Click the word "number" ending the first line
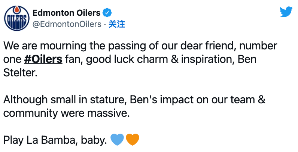Screen dimensions: 298x152 point(258,46)
